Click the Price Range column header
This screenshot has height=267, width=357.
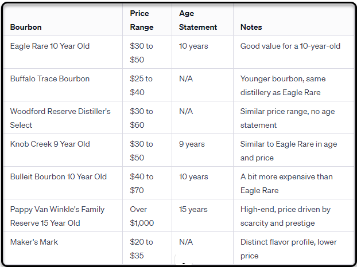(x=142, y=20)
